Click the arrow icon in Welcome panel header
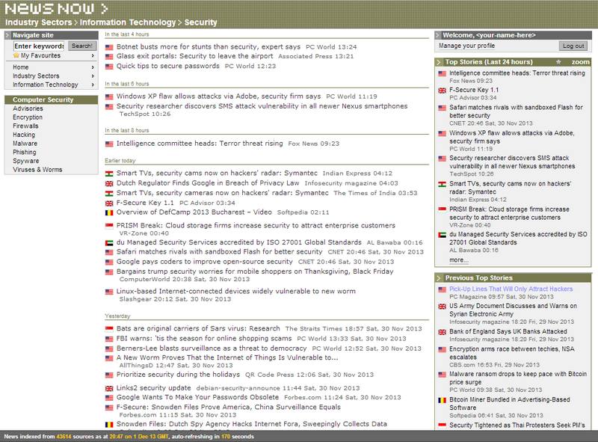Viewport: 598px width, 442px height. (438, 35)
